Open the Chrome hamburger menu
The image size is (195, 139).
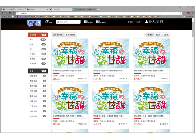point(192,13)
